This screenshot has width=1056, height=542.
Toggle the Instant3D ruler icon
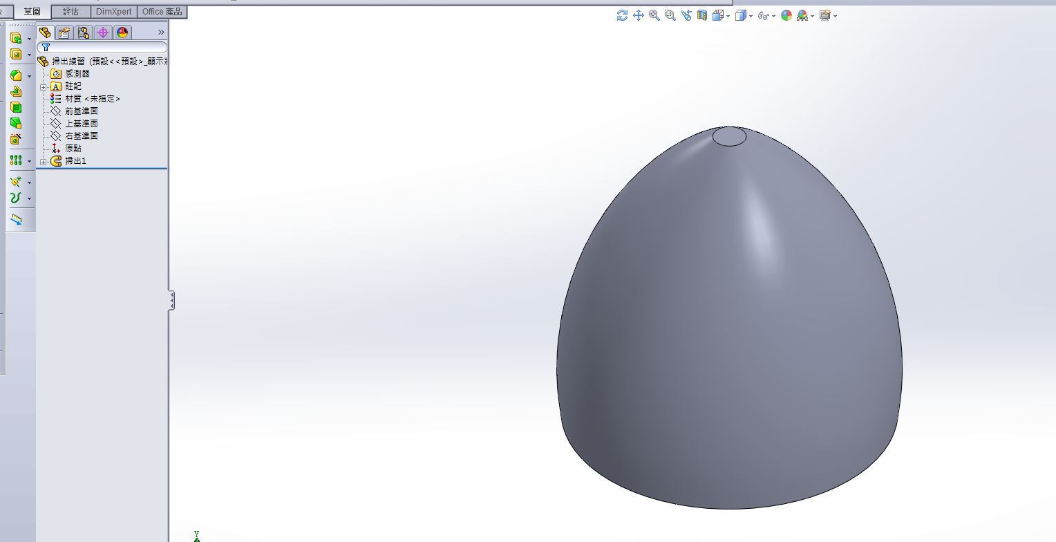[16, 219]
